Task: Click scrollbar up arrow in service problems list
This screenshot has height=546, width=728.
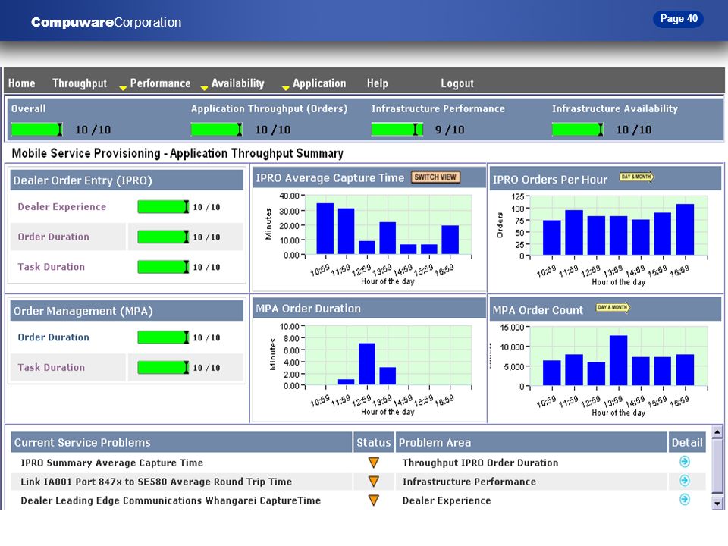Action: coord(717,432)
